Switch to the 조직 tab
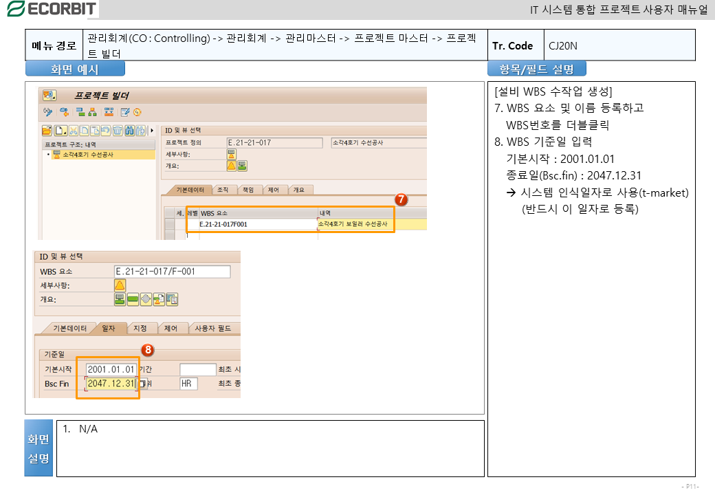The width and height of the screenshot is (715, 495). pyautogui.click(x=223, y=190)
